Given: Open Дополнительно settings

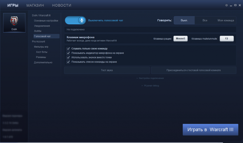Looking at the screenshot, I should pos(43,62).
